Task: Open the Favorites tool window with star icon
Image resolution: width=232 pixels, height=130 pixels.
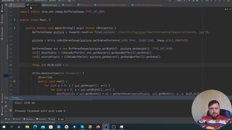Action: pyautogui.click(x=2, y=110)
